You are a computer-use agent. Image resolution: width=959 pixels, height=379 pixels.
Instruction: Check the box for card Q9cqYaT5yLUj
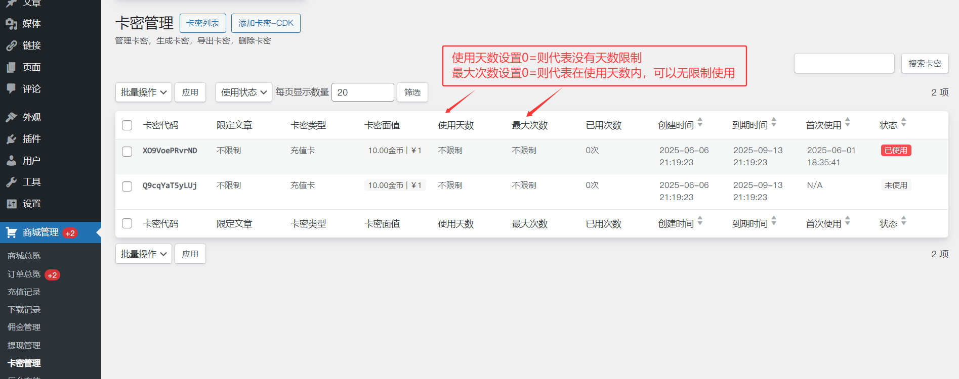coord(127,186)
